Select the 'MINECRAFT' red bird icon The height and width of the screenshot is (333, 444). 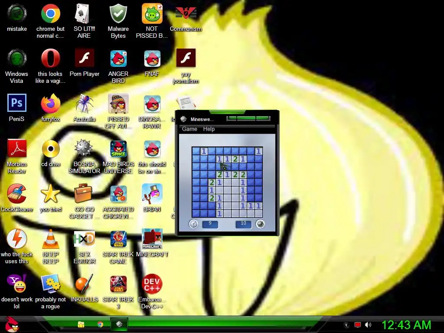[152, 239]
